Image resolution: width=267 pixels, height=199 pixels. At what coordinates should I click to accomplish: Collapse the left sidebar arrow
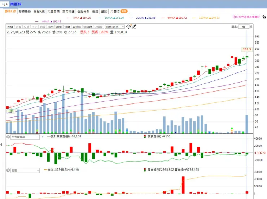point(1,145)
